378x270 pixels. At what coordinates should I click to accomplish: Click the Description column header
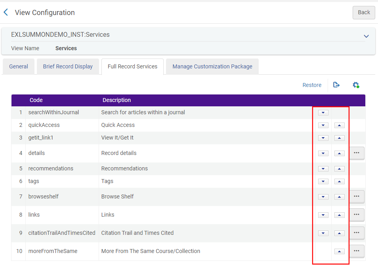[x=116, y=100]
